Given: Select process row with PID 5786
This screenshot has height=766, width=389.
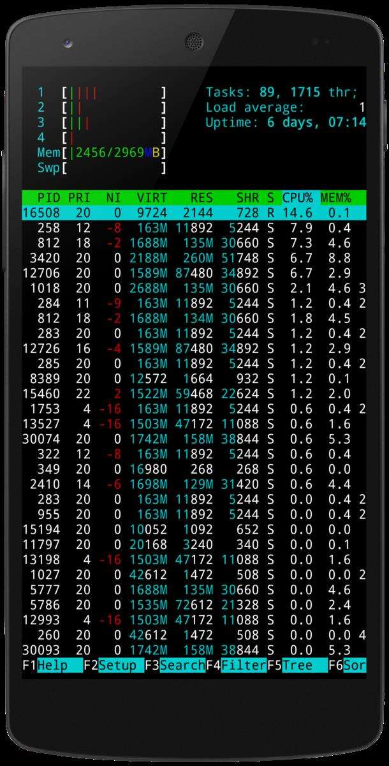Looking at the screenshot, I should 194,605.
